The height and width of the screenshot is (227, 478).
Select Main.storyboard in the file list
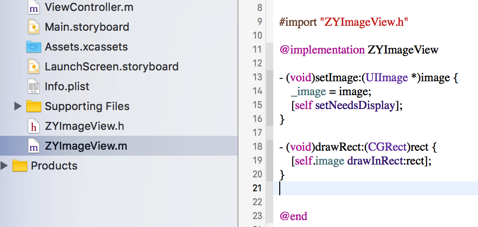click(x=86, y=27)
